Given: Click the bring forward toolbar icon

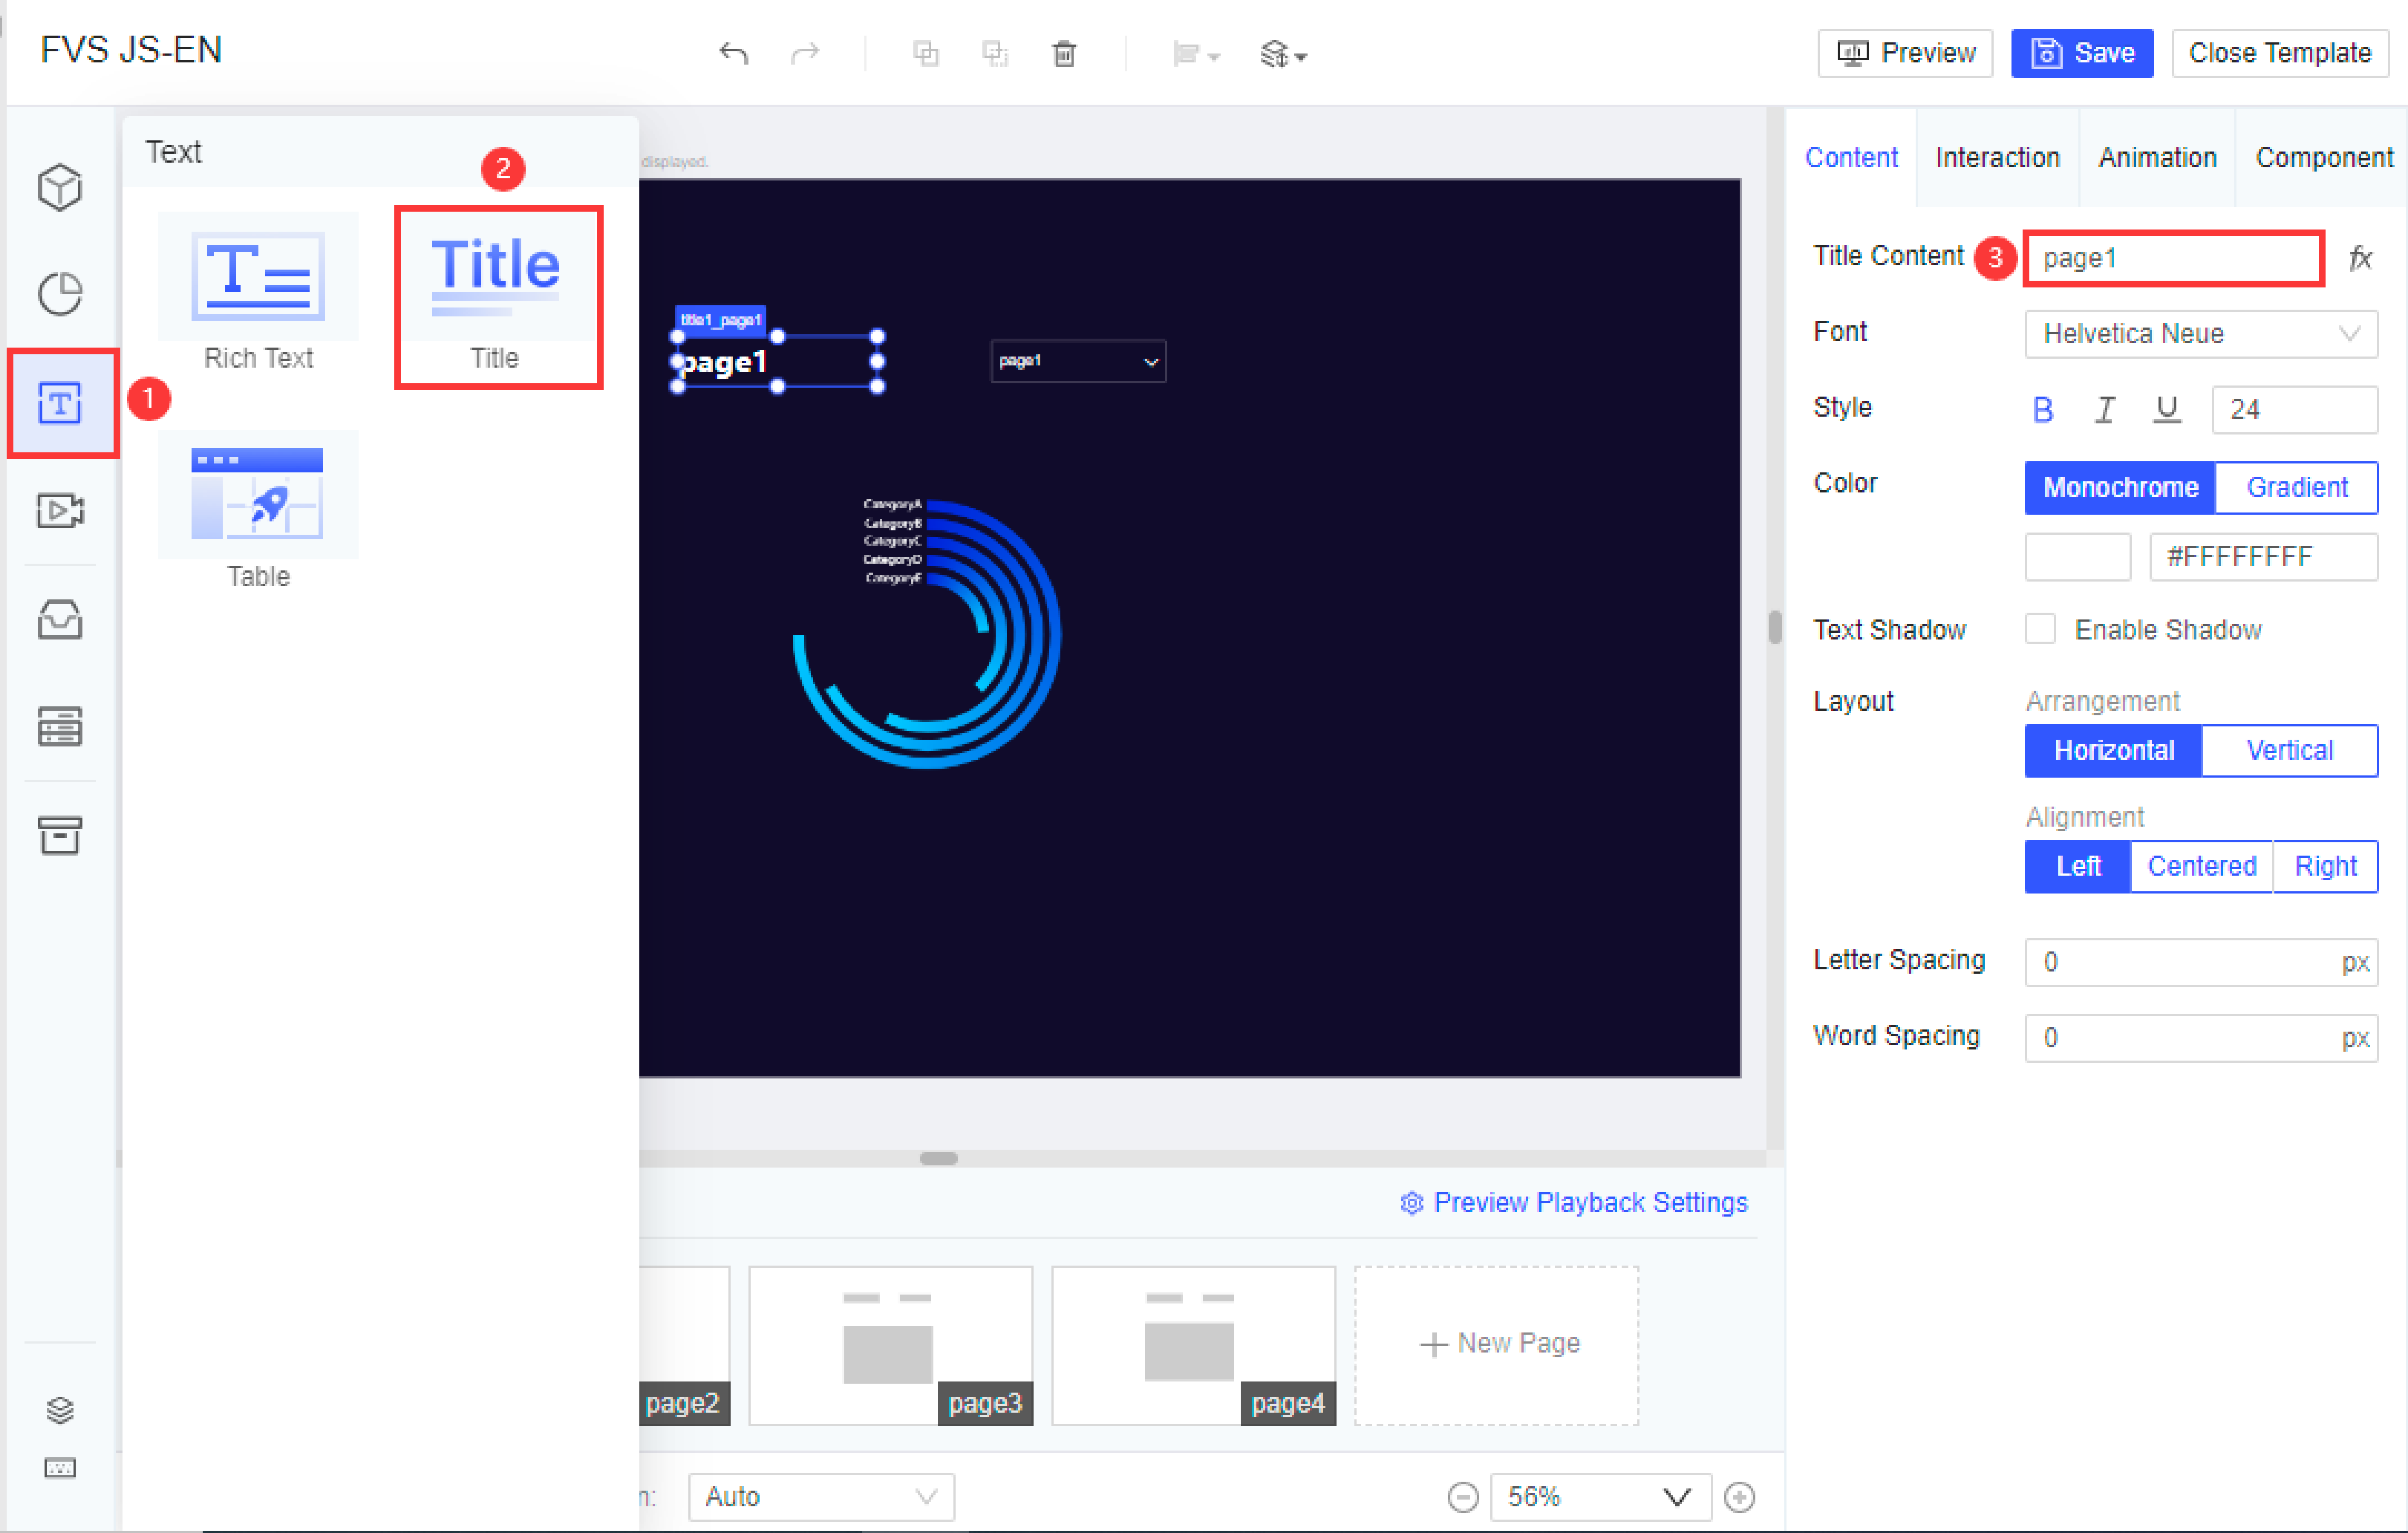Looking at the screenshot, I should coord(926,53).
